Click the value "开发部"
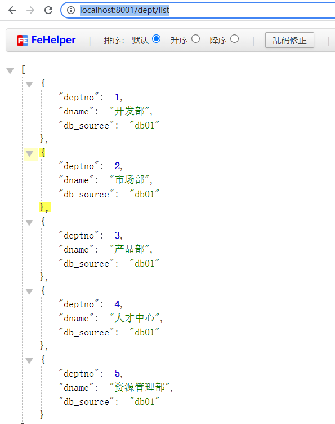 129,111
